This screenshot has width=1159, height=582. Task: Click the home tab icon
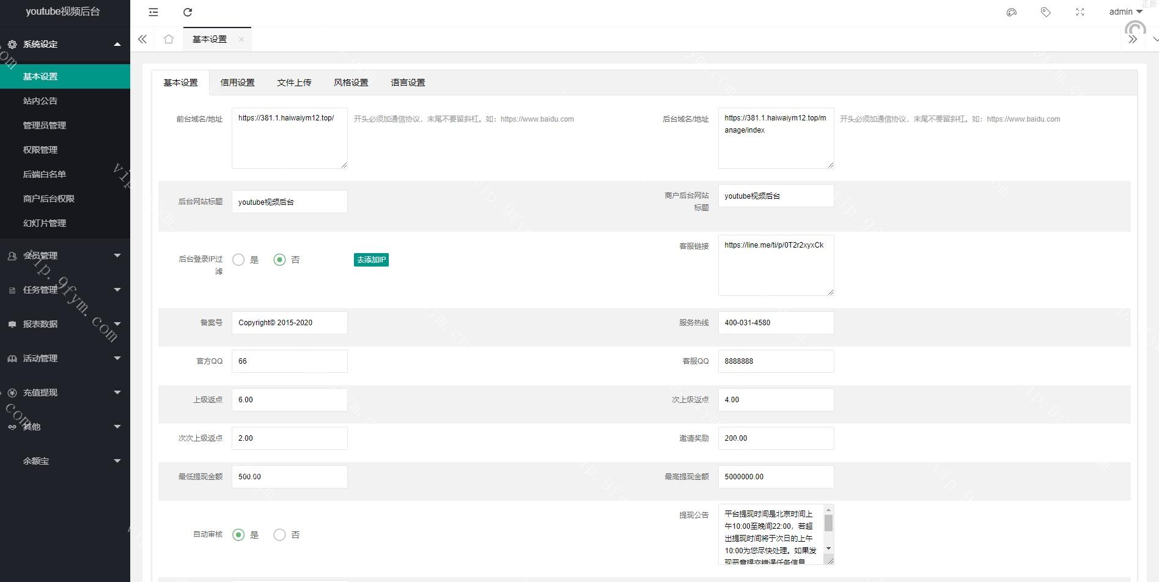tap(169, 39)
